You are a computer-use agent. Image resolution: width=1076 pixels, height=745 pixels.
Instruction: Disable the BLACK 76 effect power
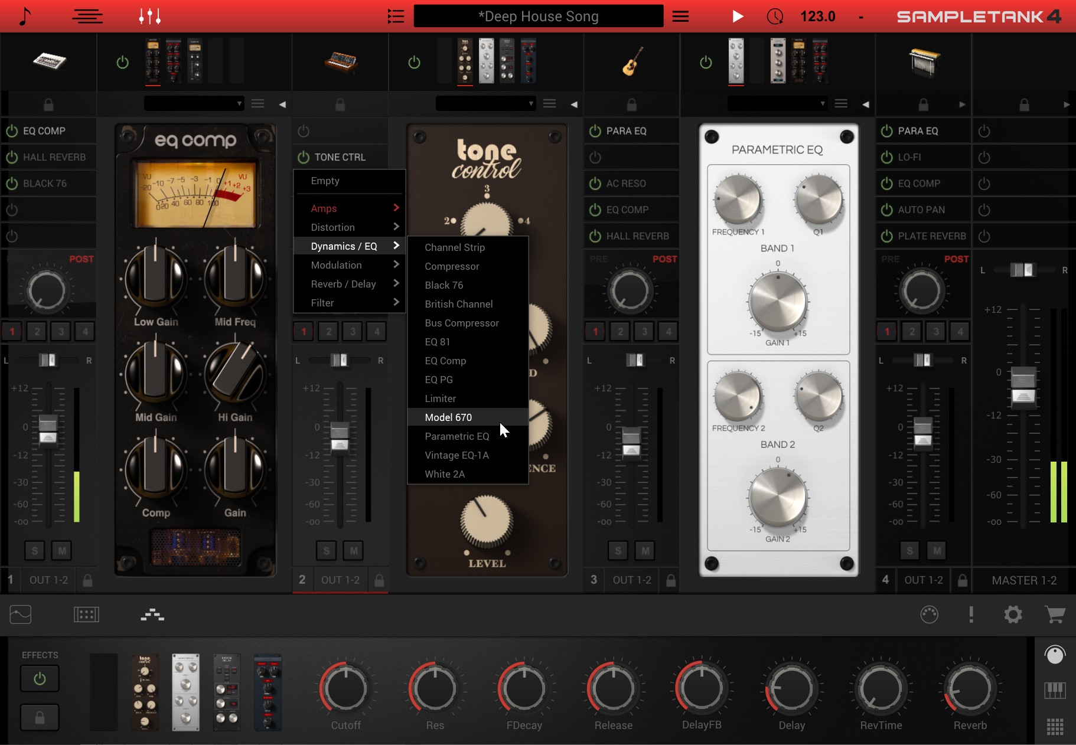(x=12, y=184)
